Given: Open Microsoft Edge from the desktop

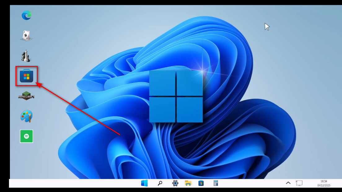Looking at the screenshot, I should click(26, 15).
